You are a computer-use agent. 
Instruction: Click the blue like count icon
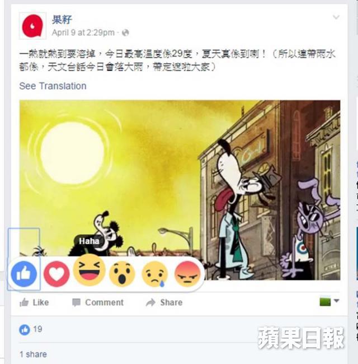tap(25, 330)
